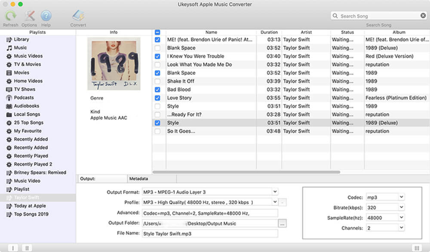Screen dimensions: 430x252
Task: Open the Options toolbar icon
Action: point(29,15)
